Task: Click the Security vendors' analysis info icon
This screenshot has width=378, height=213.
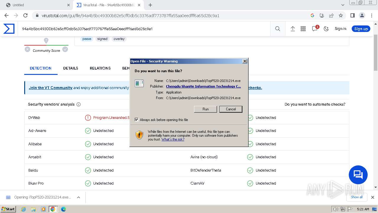Action: point(79,104)
